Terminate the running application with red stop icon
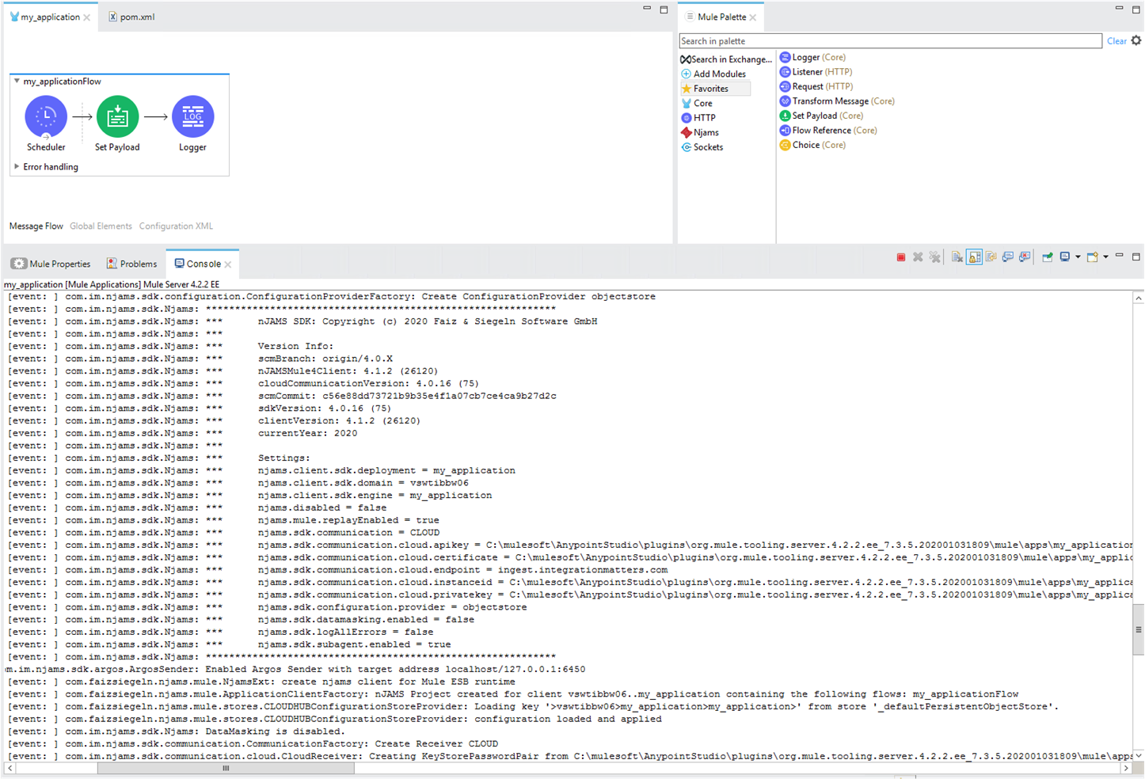 click(901, 257)
